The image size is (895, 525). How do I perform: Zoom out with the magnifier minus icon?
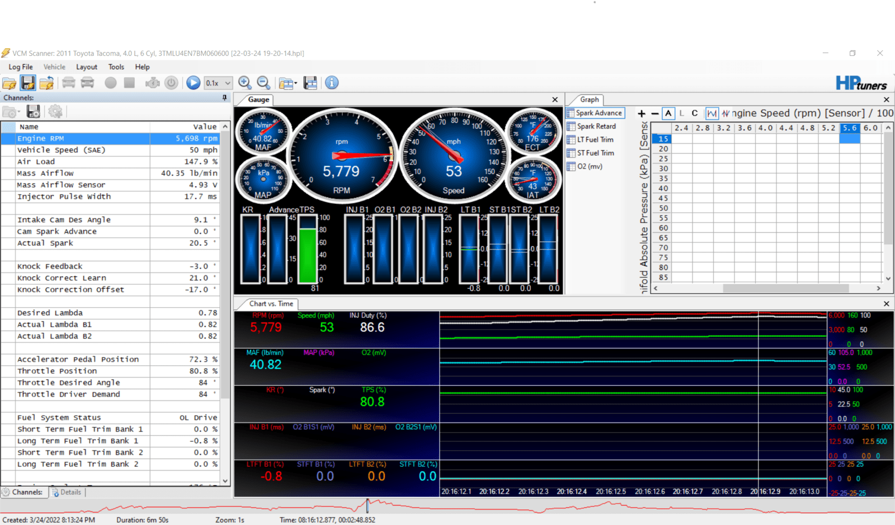(263, 83)
